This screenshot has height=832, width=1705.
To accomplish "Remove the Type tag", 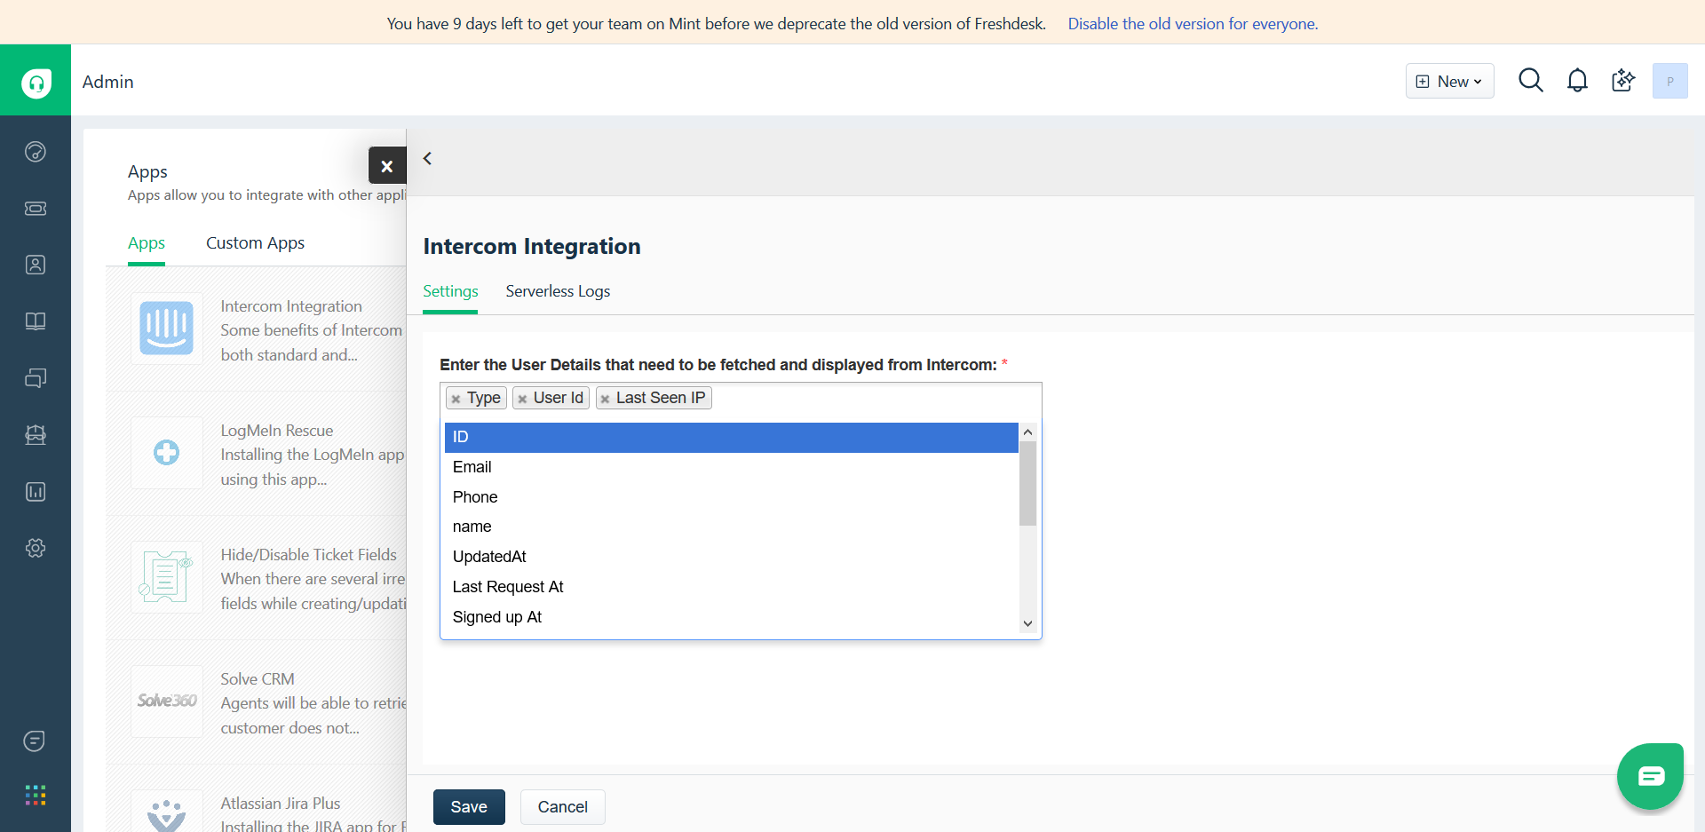I will point(456,399).
